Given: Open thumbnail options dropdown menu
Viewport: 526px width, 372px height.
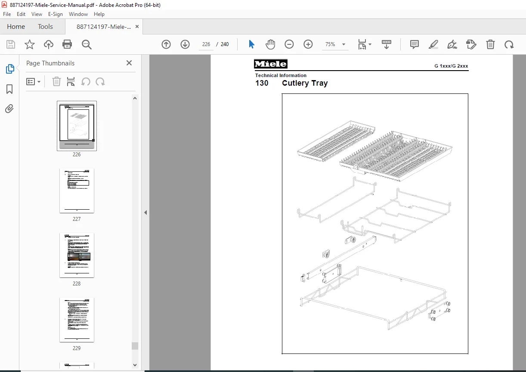Looking at the screenshot, I should tap(33, 82).
